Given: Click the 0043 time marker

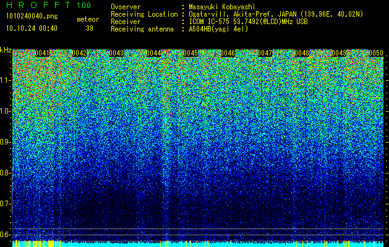Looking at the screenshot, I should (x=116, y=53).
